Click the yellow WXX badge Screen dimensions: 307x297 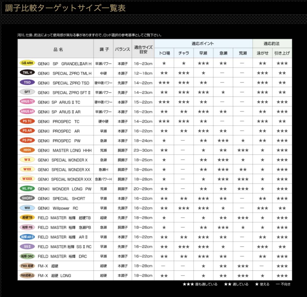(27, 169)
